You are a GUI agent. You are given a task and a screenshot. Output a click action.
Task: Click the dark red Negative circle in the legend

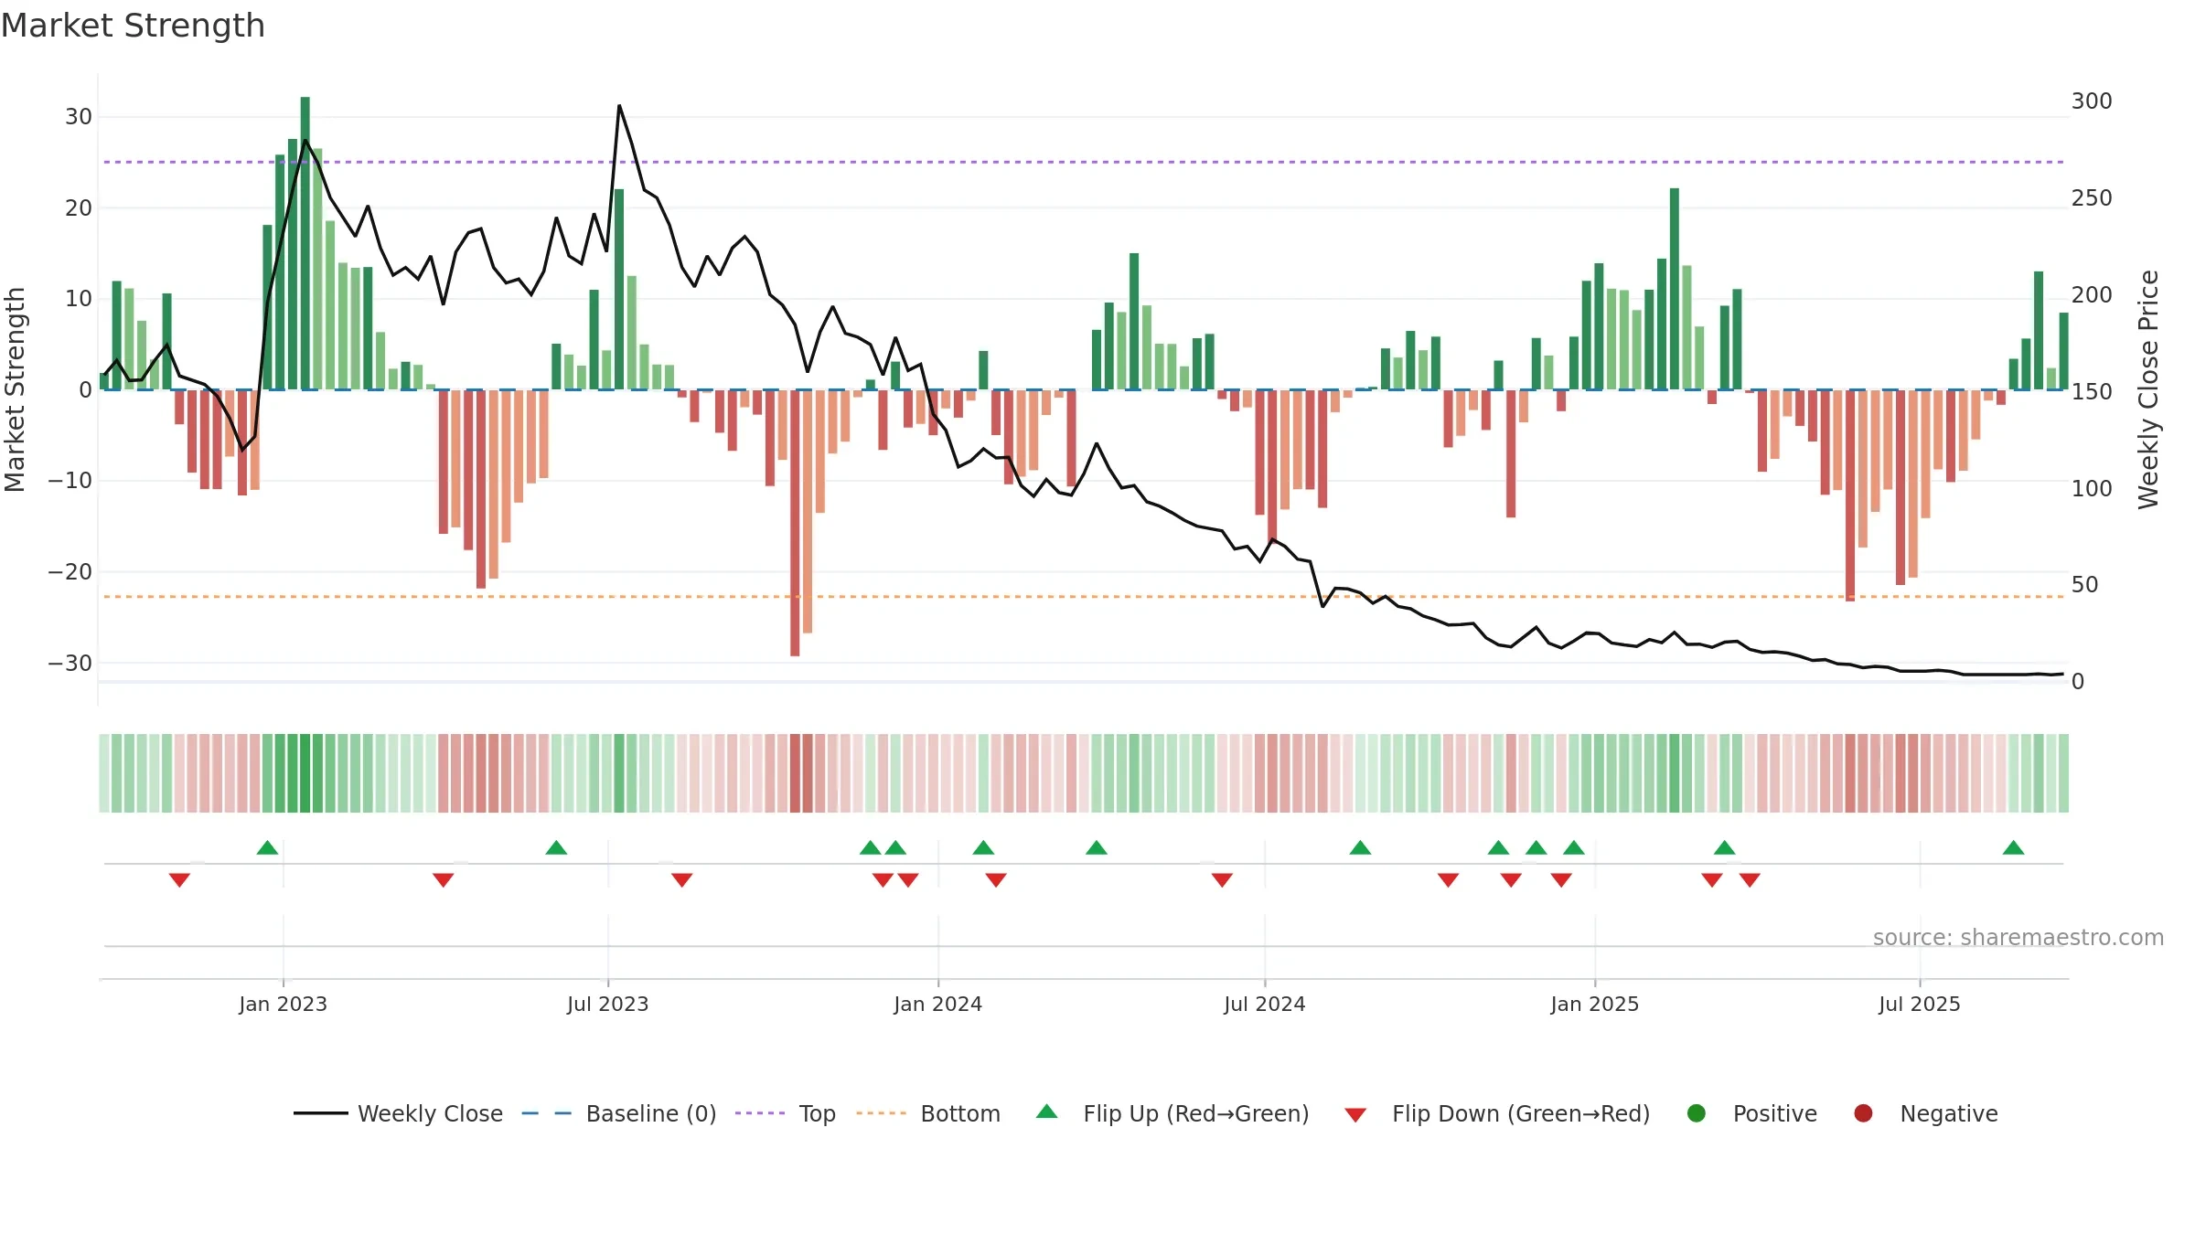pyautogui.click(x=1863, y=1113)
